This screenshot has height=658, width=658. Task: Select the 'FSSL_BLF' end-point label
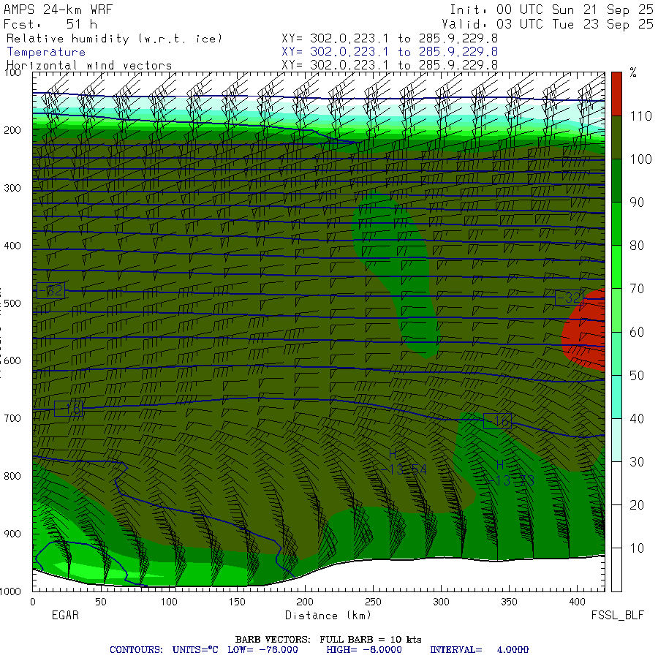click(x=617, y=615)
